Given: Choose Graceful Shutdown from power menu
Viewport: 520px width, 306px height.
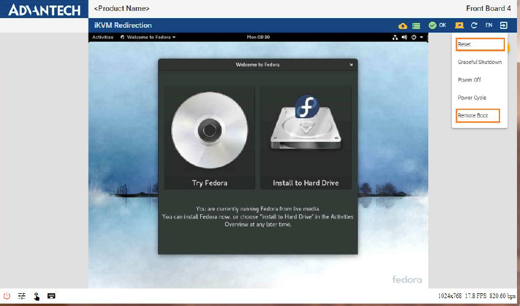Looking at the screenshot, I should (x=480, y=62).
